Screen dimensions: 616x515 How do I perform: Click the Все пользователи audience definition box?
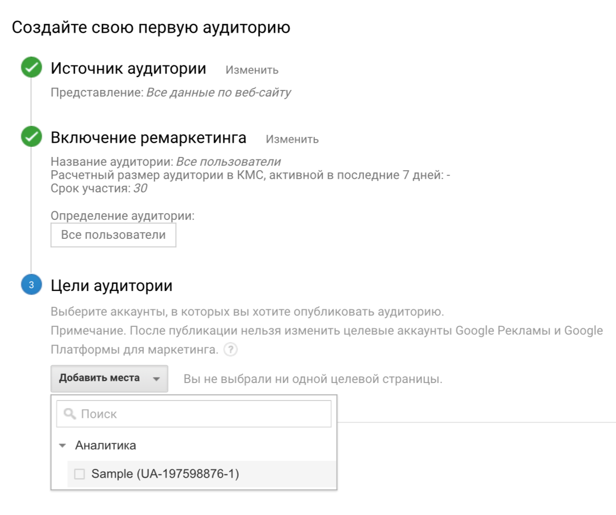pyautogui.click(x=113, y=235)
